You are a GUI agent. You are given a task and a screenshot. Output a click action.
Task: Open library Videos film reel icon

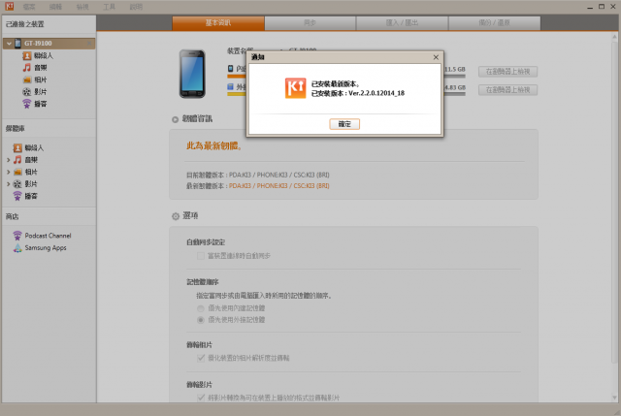17,184
